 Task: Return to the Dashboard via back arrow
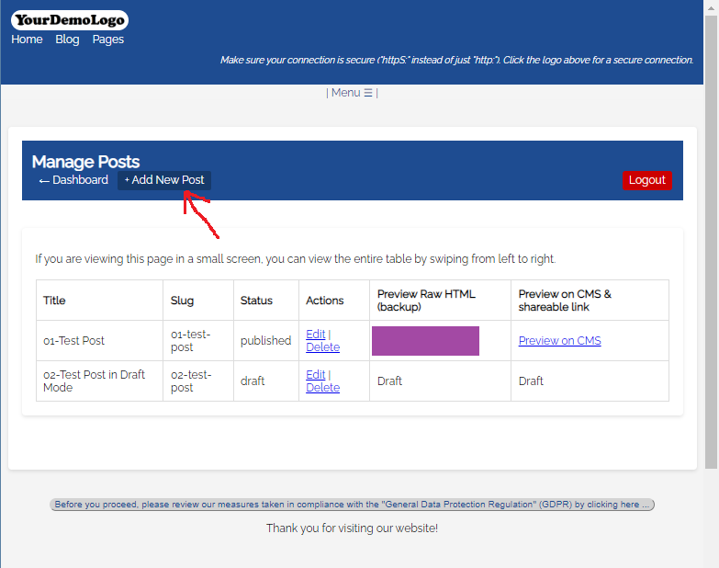(73, 180)
